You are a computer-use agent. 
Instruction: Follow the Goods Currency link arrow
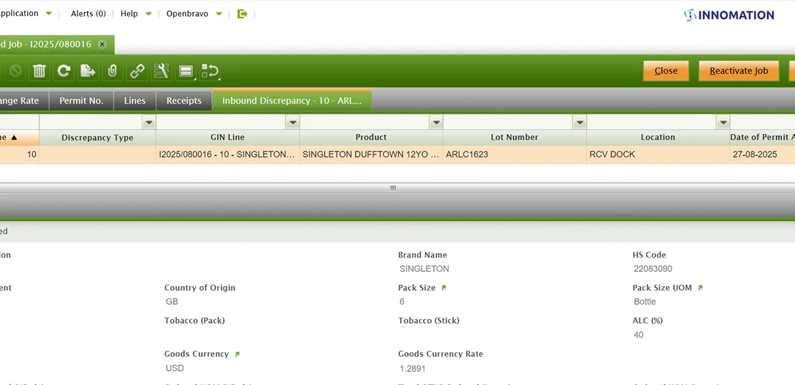point(237,354)
